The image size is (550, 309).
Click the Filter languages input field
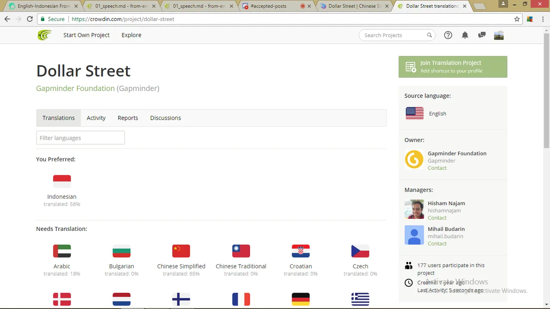point(80,138)
